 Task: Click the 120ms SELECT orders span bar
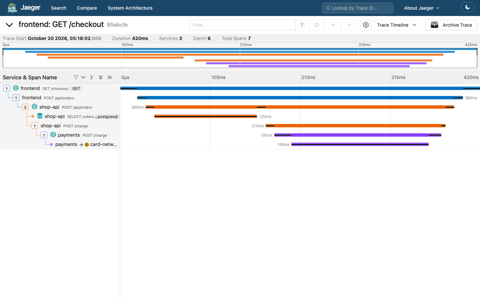pyautogui.click(x=206, y=116)
